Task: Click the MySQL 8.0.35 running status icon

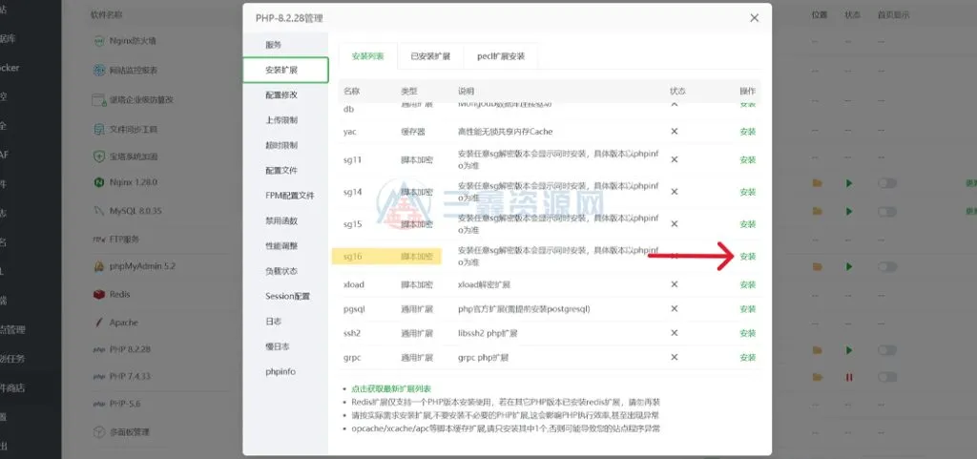Action: click(848, 211)
